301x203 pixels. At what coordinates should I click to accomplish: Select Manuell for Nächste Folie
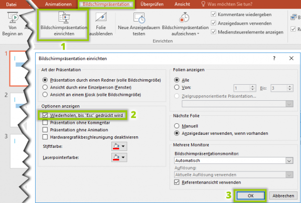pyautogui.click(x=177, y=126)
